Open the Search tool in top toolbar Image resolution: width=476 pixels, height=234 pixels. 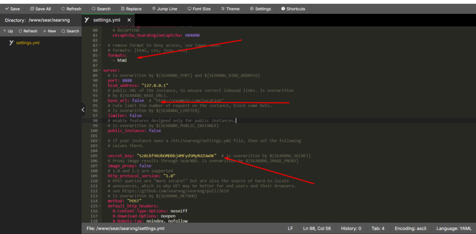coord(101,9)
